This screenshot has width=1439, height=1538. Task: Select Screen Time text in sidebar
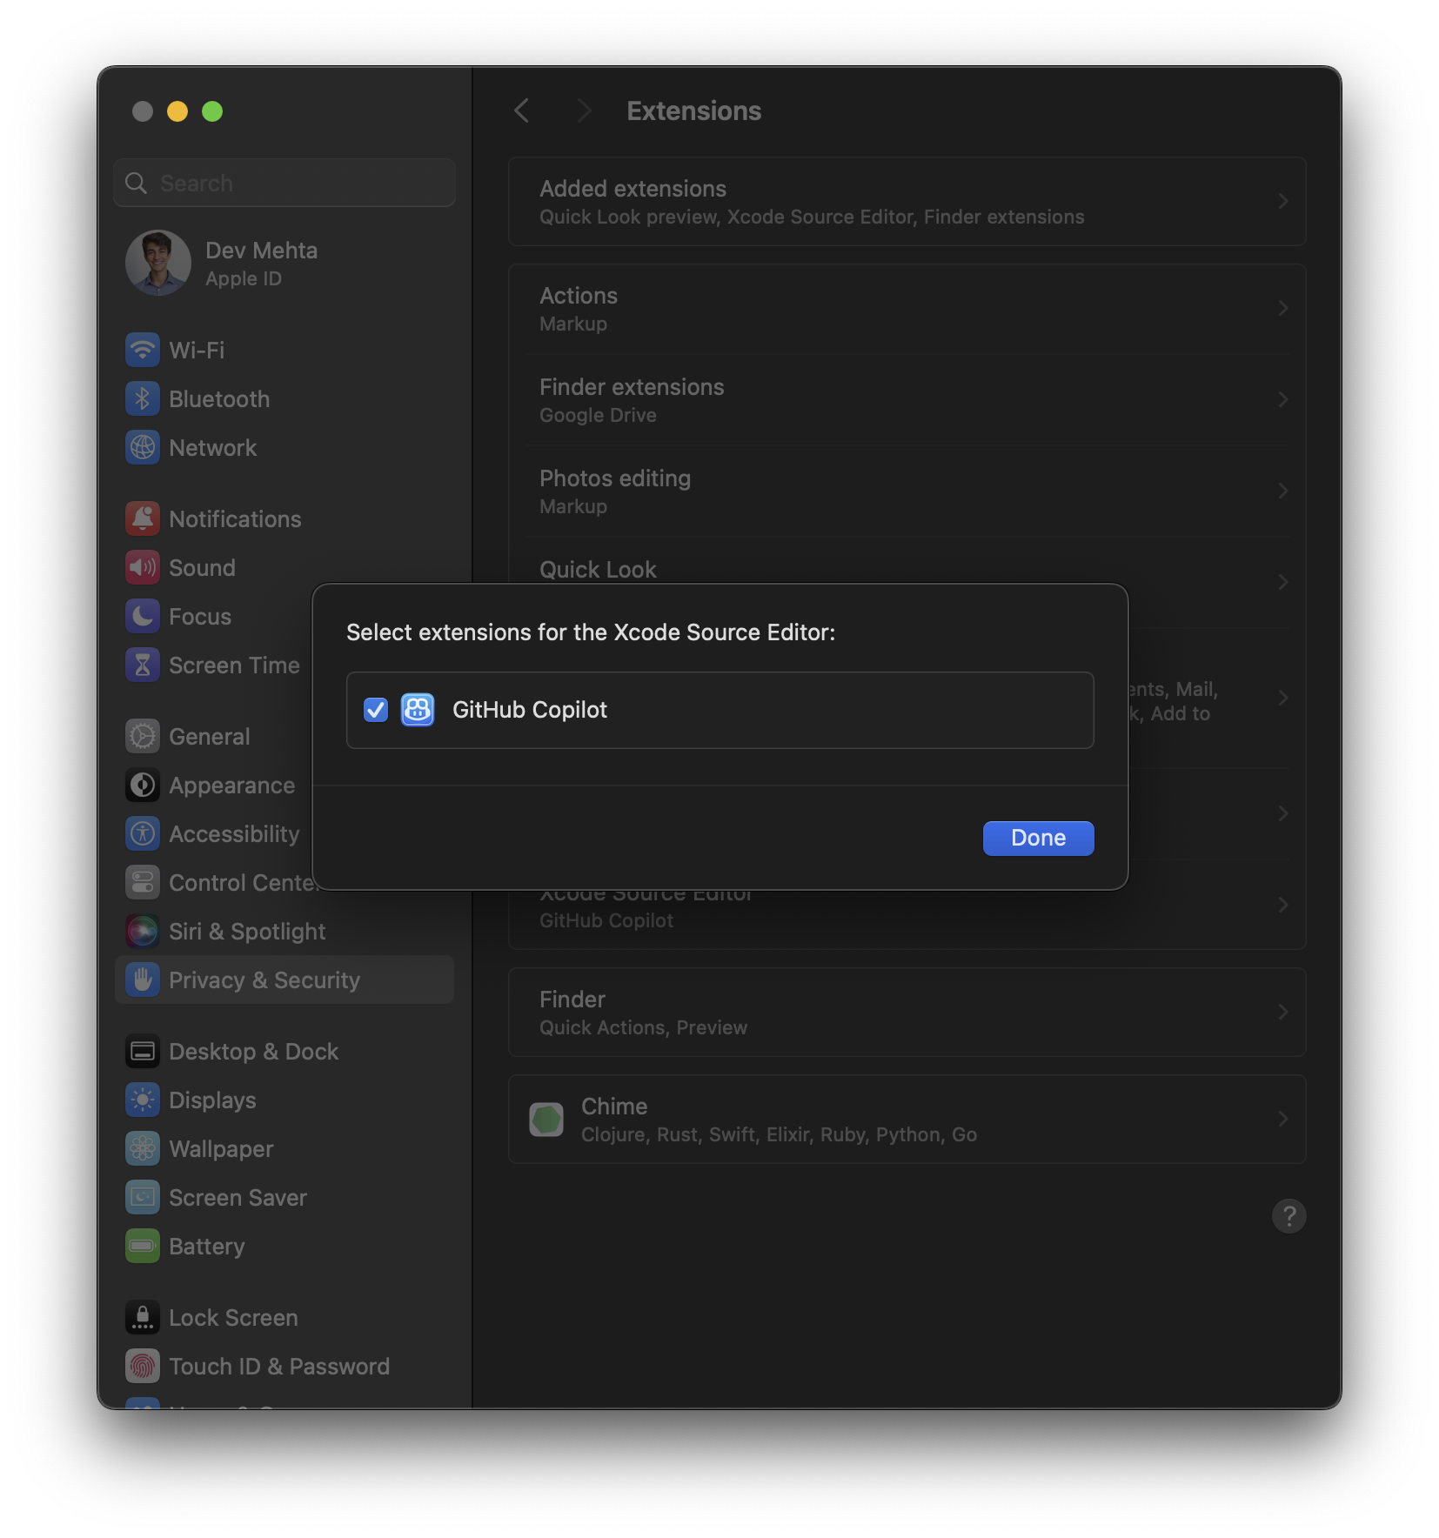pyautogui.click(x=234, y=665)
